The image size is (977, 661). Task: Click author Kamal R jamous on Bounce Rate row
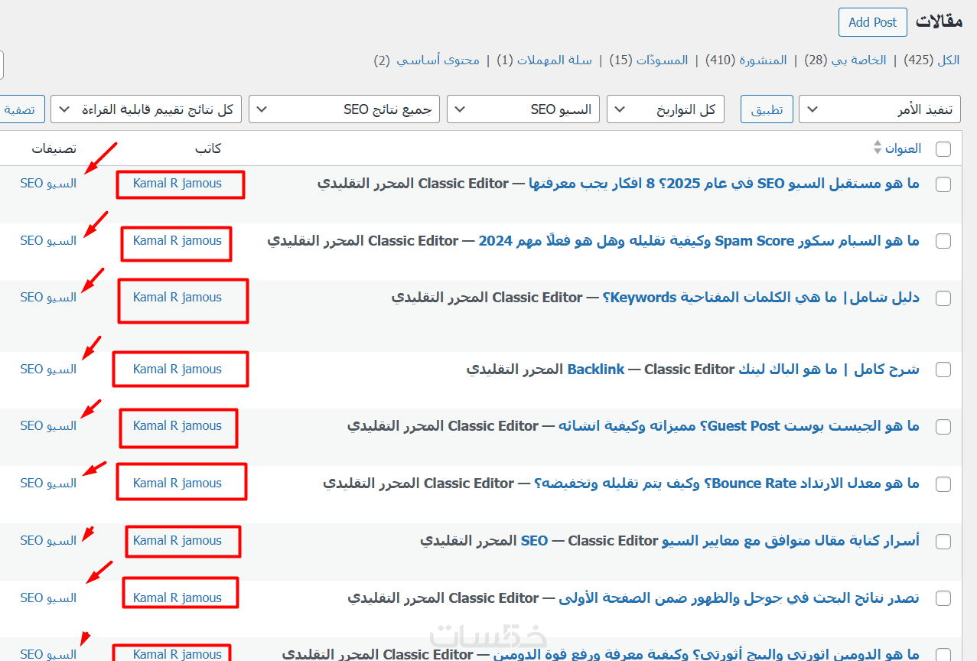[x=177, y=484]
